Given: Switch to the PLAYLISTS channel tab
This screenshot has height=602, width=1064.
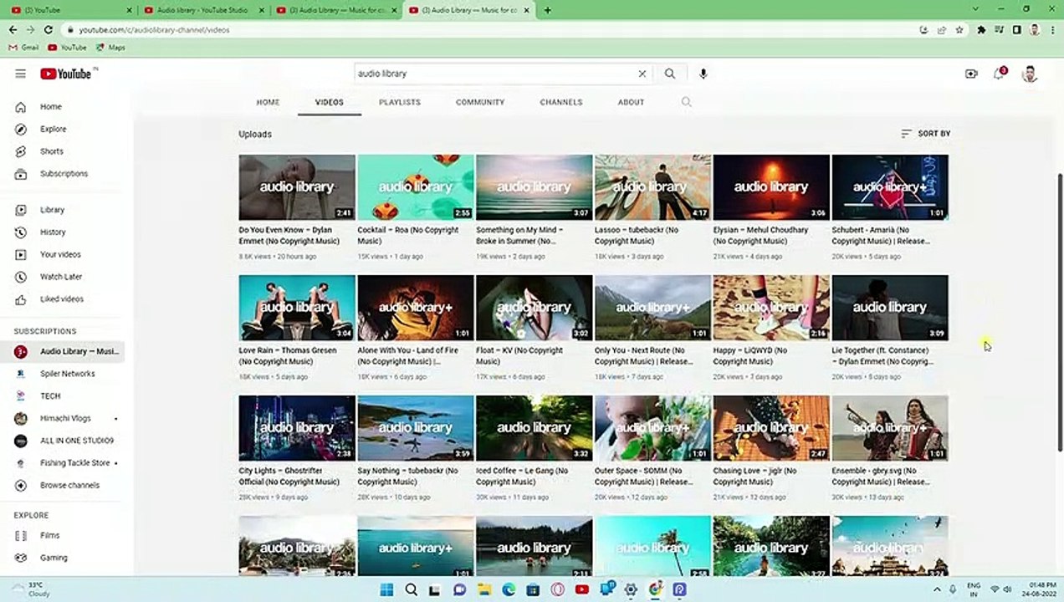Looking at the screenshot, I should [x=400, y=102].
